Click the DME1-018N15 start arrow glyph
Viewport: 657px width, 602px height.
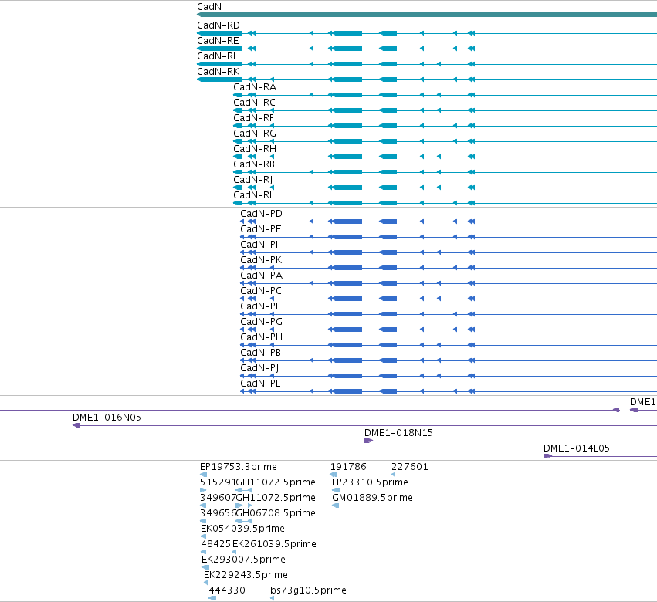(368, 441)
